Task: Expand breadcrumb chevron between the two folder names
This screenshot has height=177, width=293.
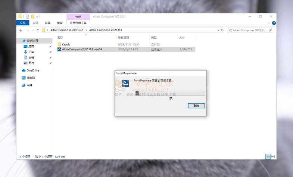Action: click(x=86, y=30)
